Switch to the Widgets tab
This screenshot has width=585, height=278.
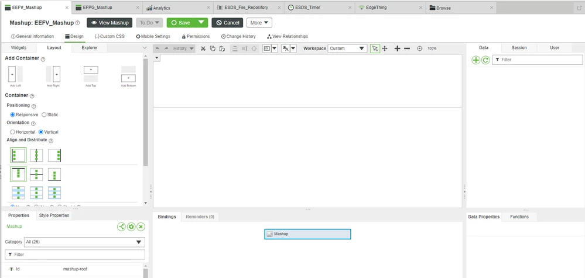point(19,48)
